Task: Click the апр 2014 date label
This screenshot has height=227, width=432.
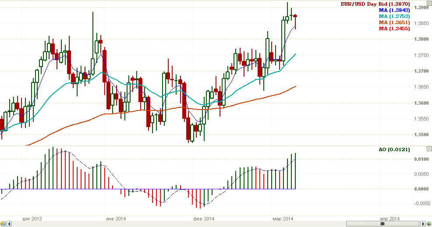Action: 390,219
